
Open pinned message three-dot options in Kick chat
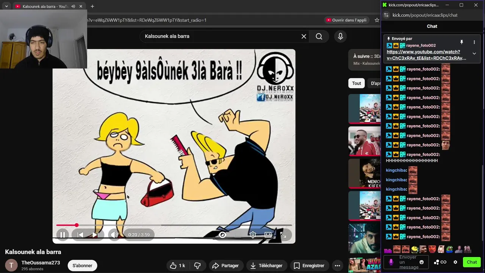pyautogui.click(x=474, y=42)
